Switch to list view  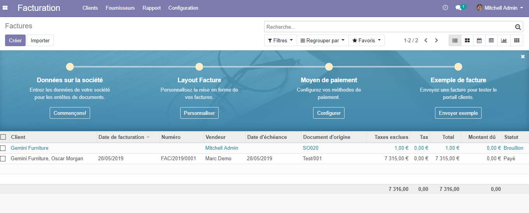tap(455, 40)
